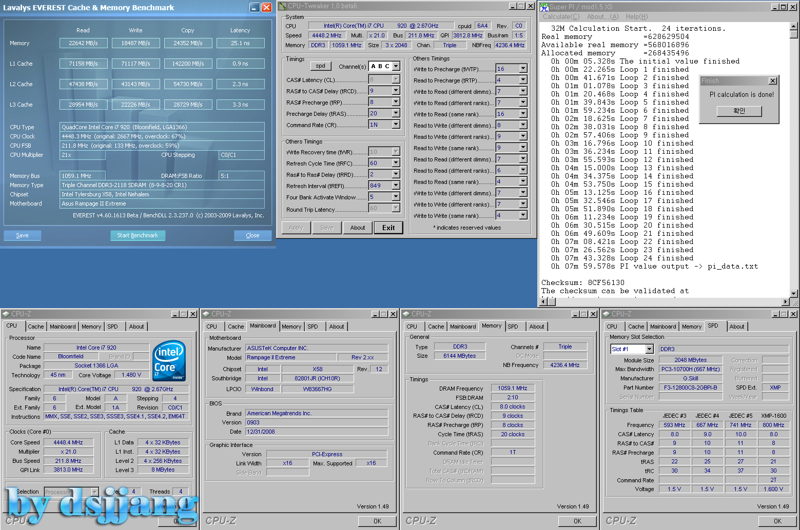Open Mainboard tab in CPU-Z SPD window

click(663, 327)
